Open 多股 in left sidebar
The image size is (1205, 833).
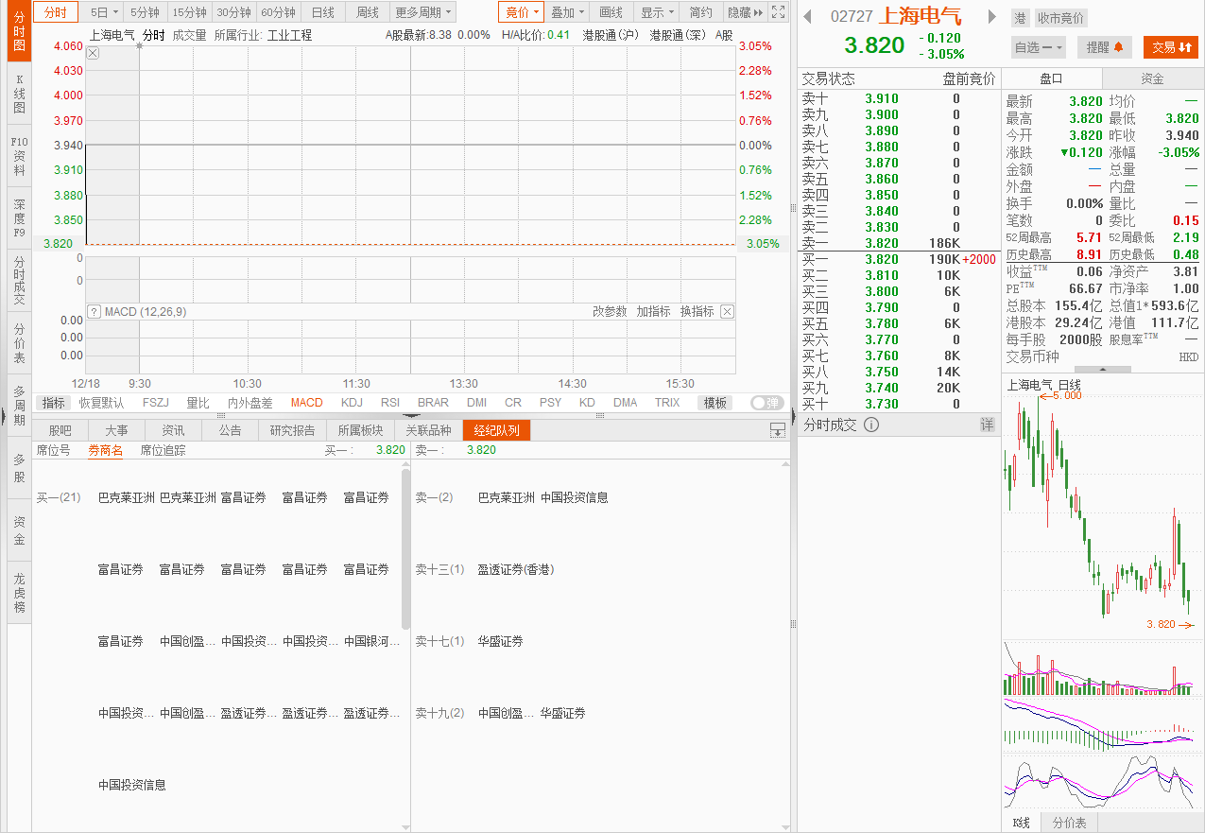(19, 468)
